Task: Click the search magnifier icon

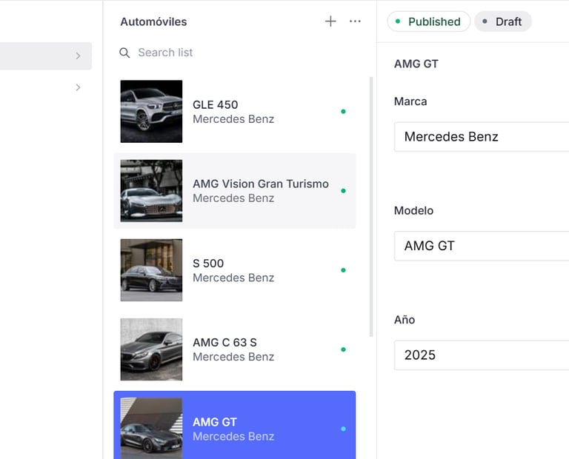Action: click(x=124, y=53)
